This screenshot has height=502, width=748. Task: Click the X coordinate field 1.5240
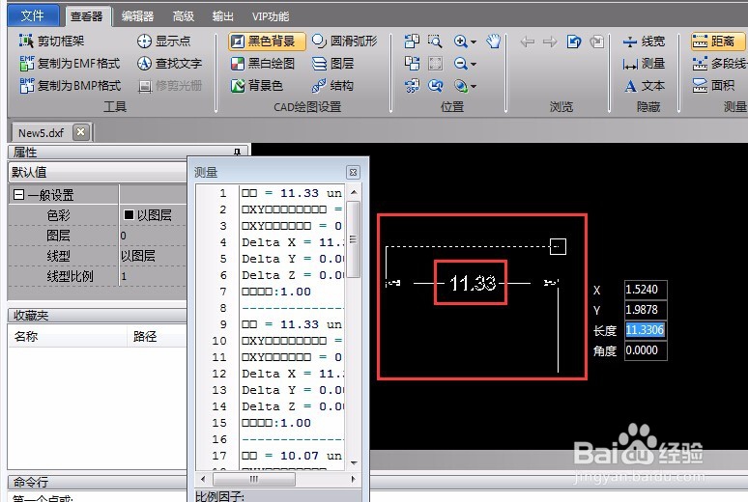point(646,290)
